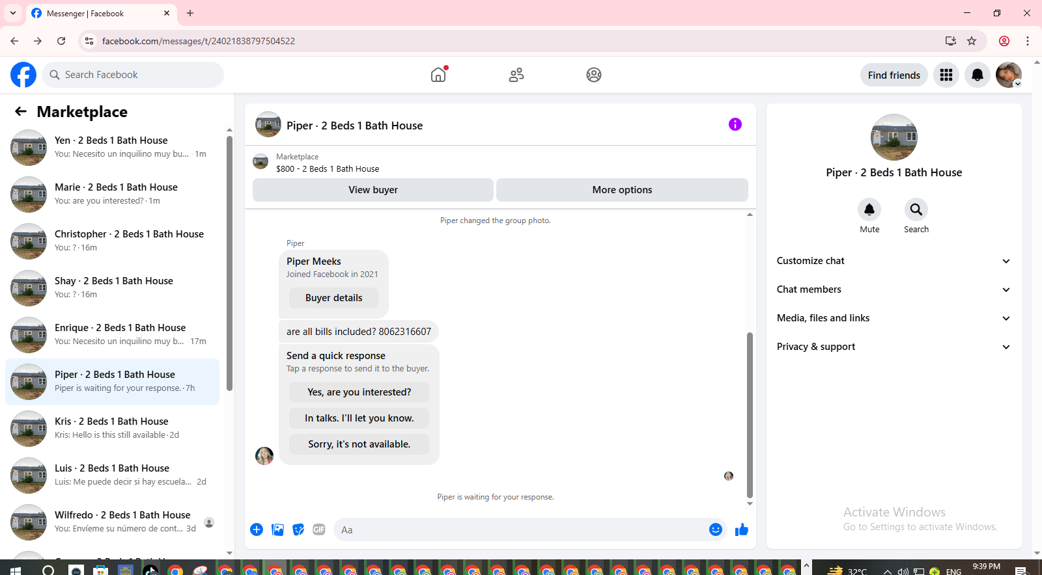Expand Chat members section

894,289
